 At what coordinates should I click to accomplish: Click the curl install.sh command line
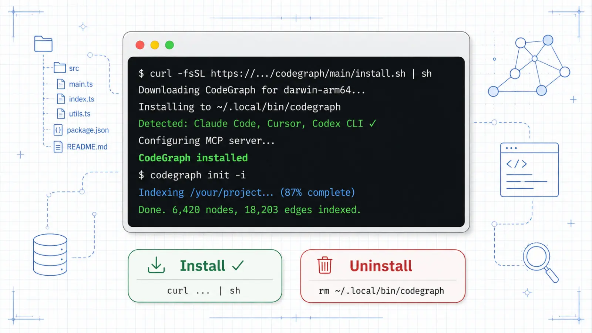285,74
